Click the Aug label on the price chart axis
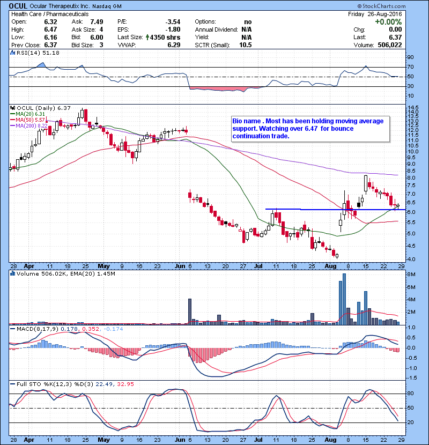This screenshot has height=445, width=429. click(330, 266)
